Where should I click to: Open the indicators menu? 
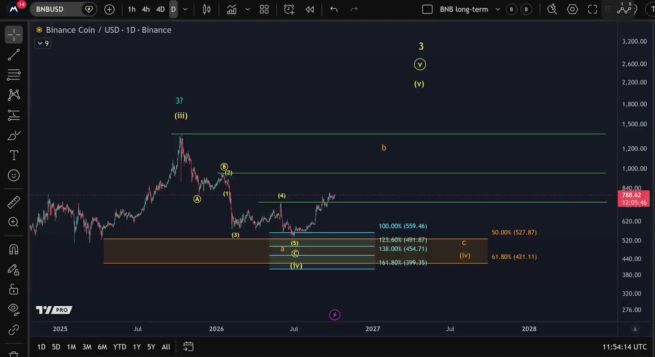pyautogui.click(x=232, y=9)
